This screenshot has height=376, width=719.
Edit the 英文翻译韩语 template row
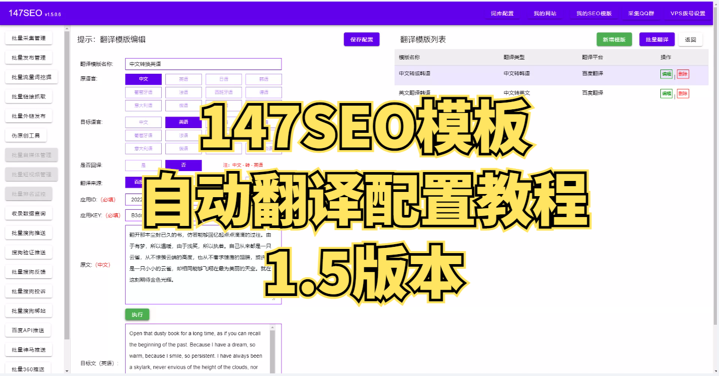[666, 94]
